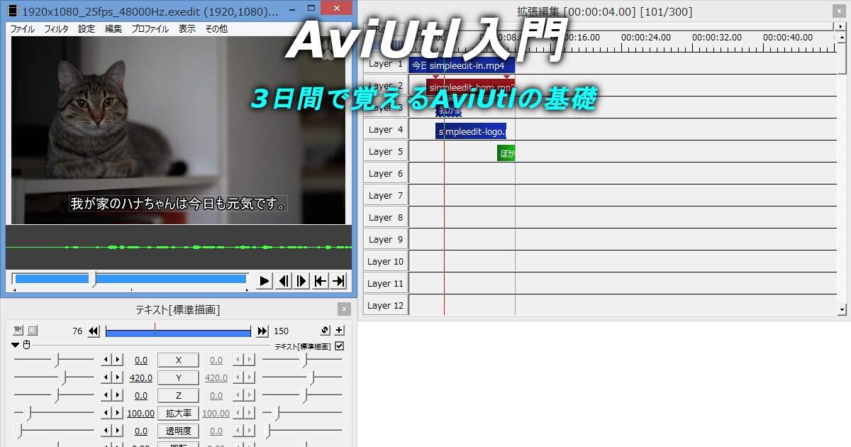The height and width of the screenshot is (447, 851).
Task: Open the ファイル menu
Action: [x=22, y=29]
